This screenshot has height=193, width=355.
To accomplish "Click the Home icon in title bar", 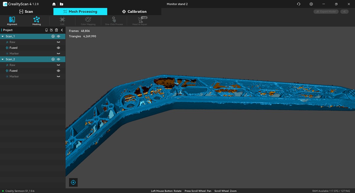I will point(54,4).
